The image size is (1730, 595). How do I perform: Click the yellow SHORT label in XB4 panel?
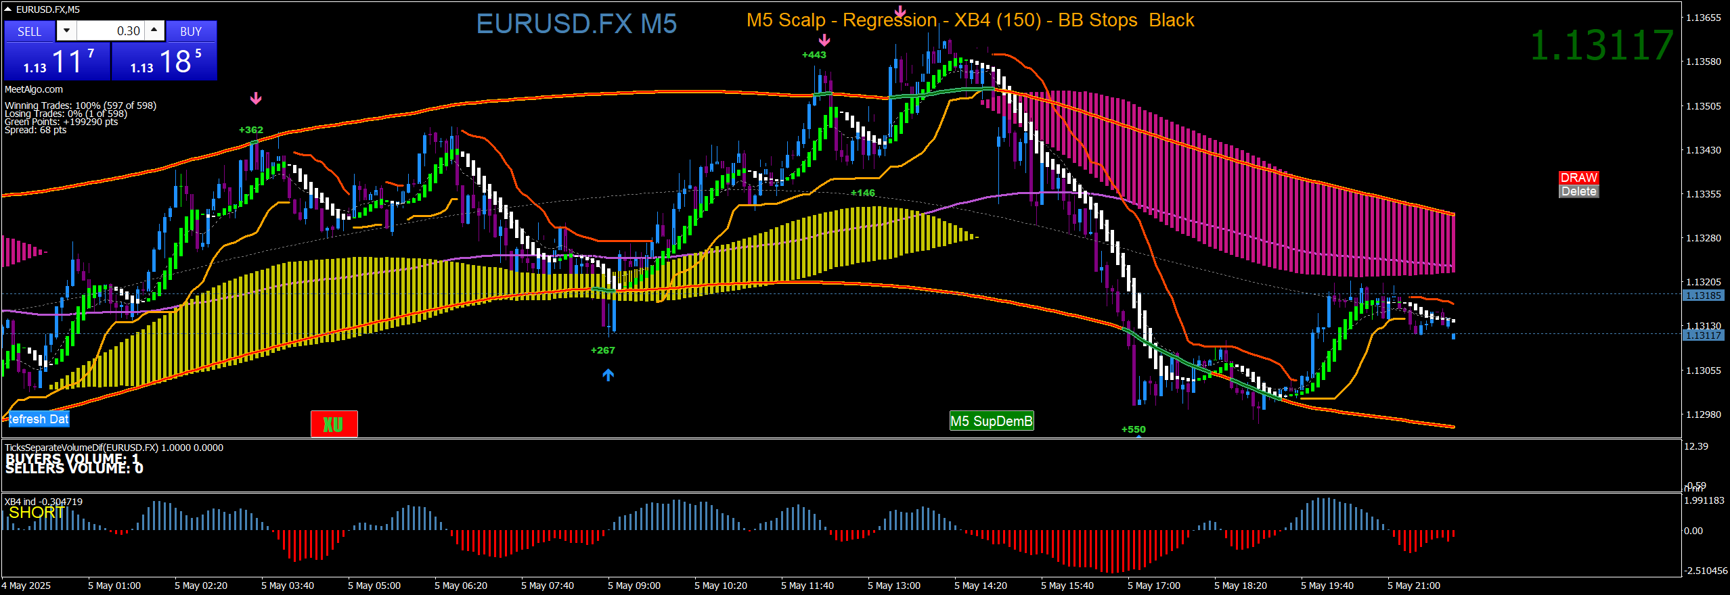(x=36, y=513)
